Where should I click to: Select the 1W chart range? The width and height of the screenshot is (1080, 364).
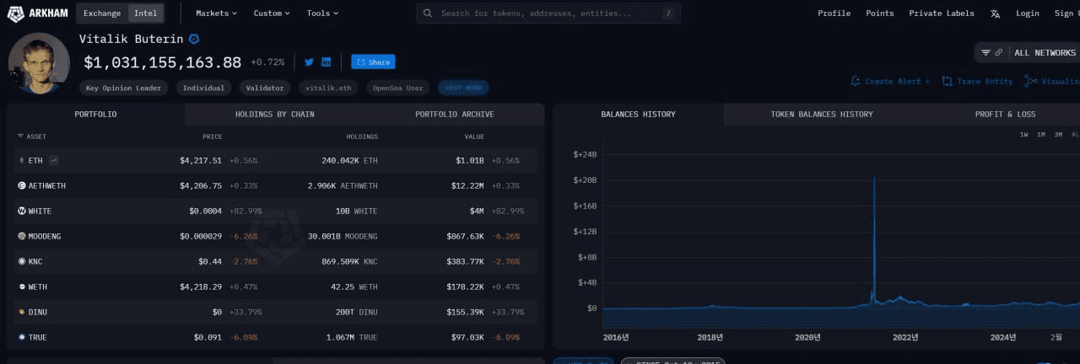1023,135
